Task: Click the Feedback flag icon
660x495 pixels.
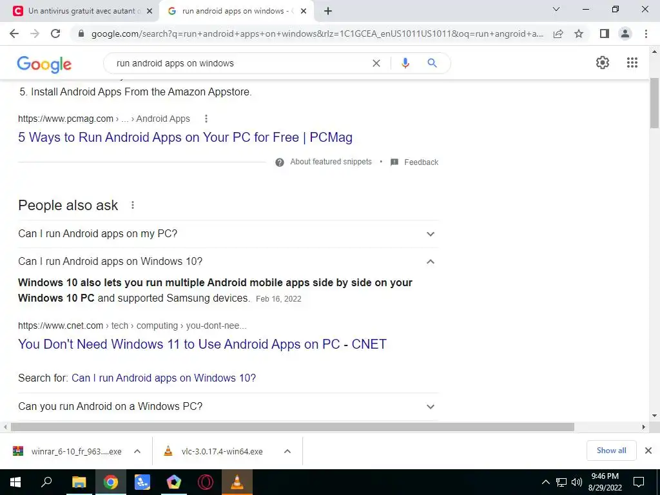Action: point(394,162)
